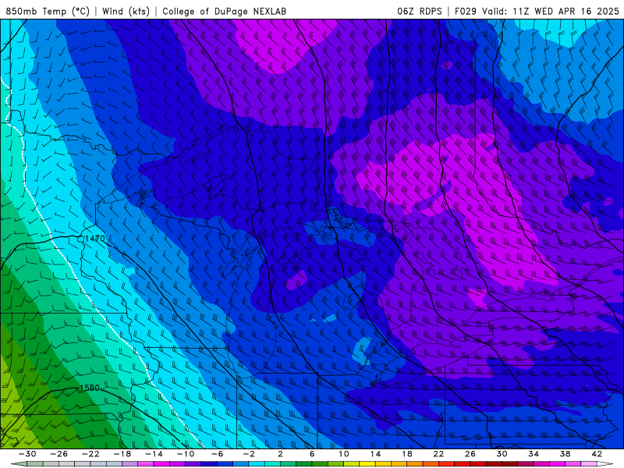
Task: Click the 'Wind (kts)' header label
Action: pos(126,11)
